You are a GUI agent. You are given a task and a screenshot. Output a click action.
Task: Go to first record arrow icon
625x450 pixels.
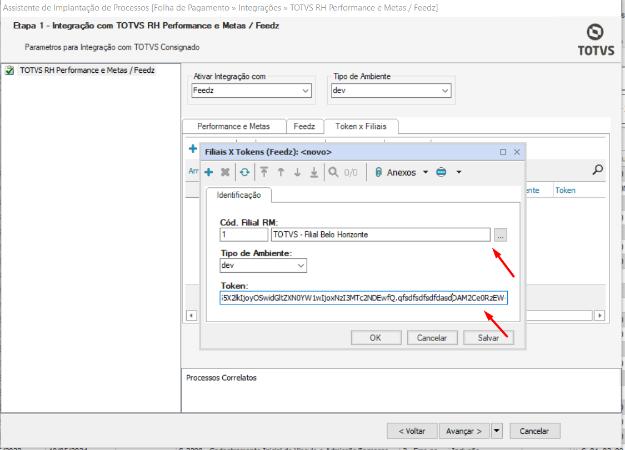(264, 172)
